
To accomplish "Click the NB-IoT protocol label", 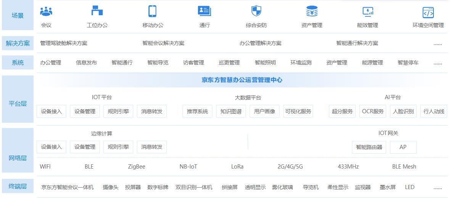I will 188,167.
